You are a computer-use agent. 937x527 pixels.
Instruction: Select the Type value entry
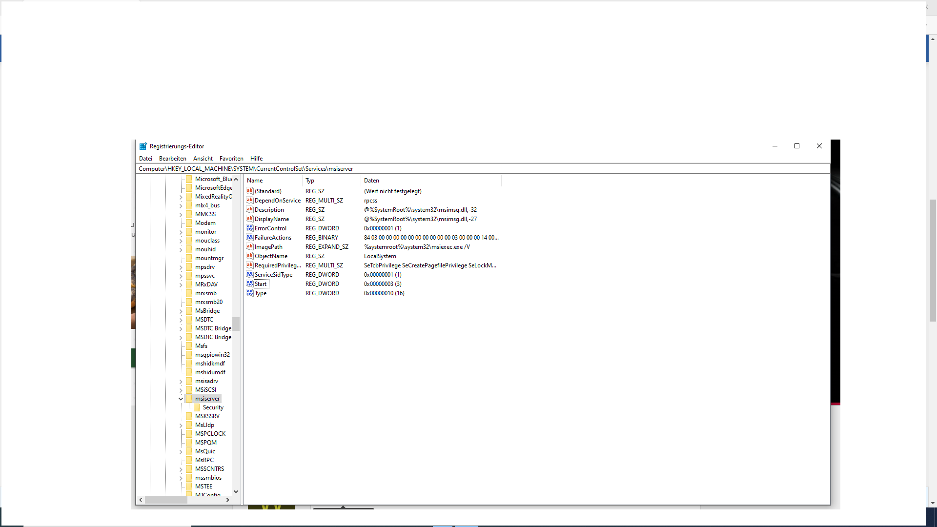[260, 293]
